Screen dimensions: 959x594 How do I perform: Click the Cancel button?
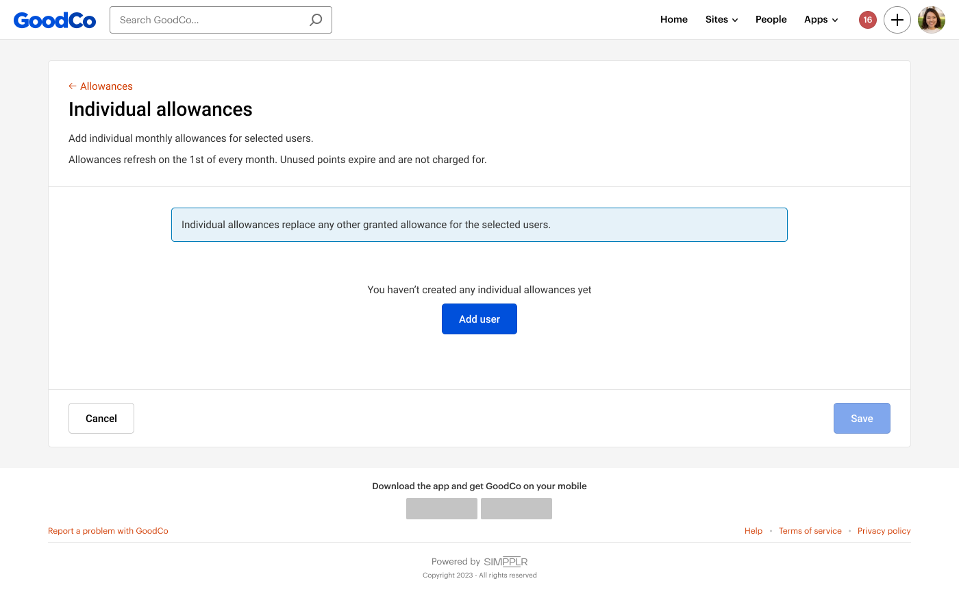101,418
